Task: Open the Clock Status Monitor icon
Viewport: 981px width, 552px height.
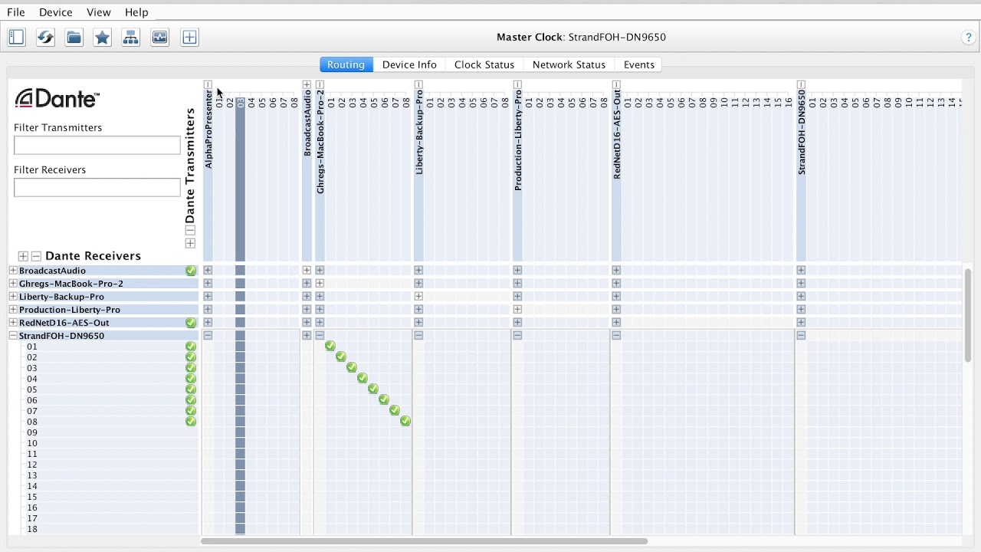Action: (159, 37)
